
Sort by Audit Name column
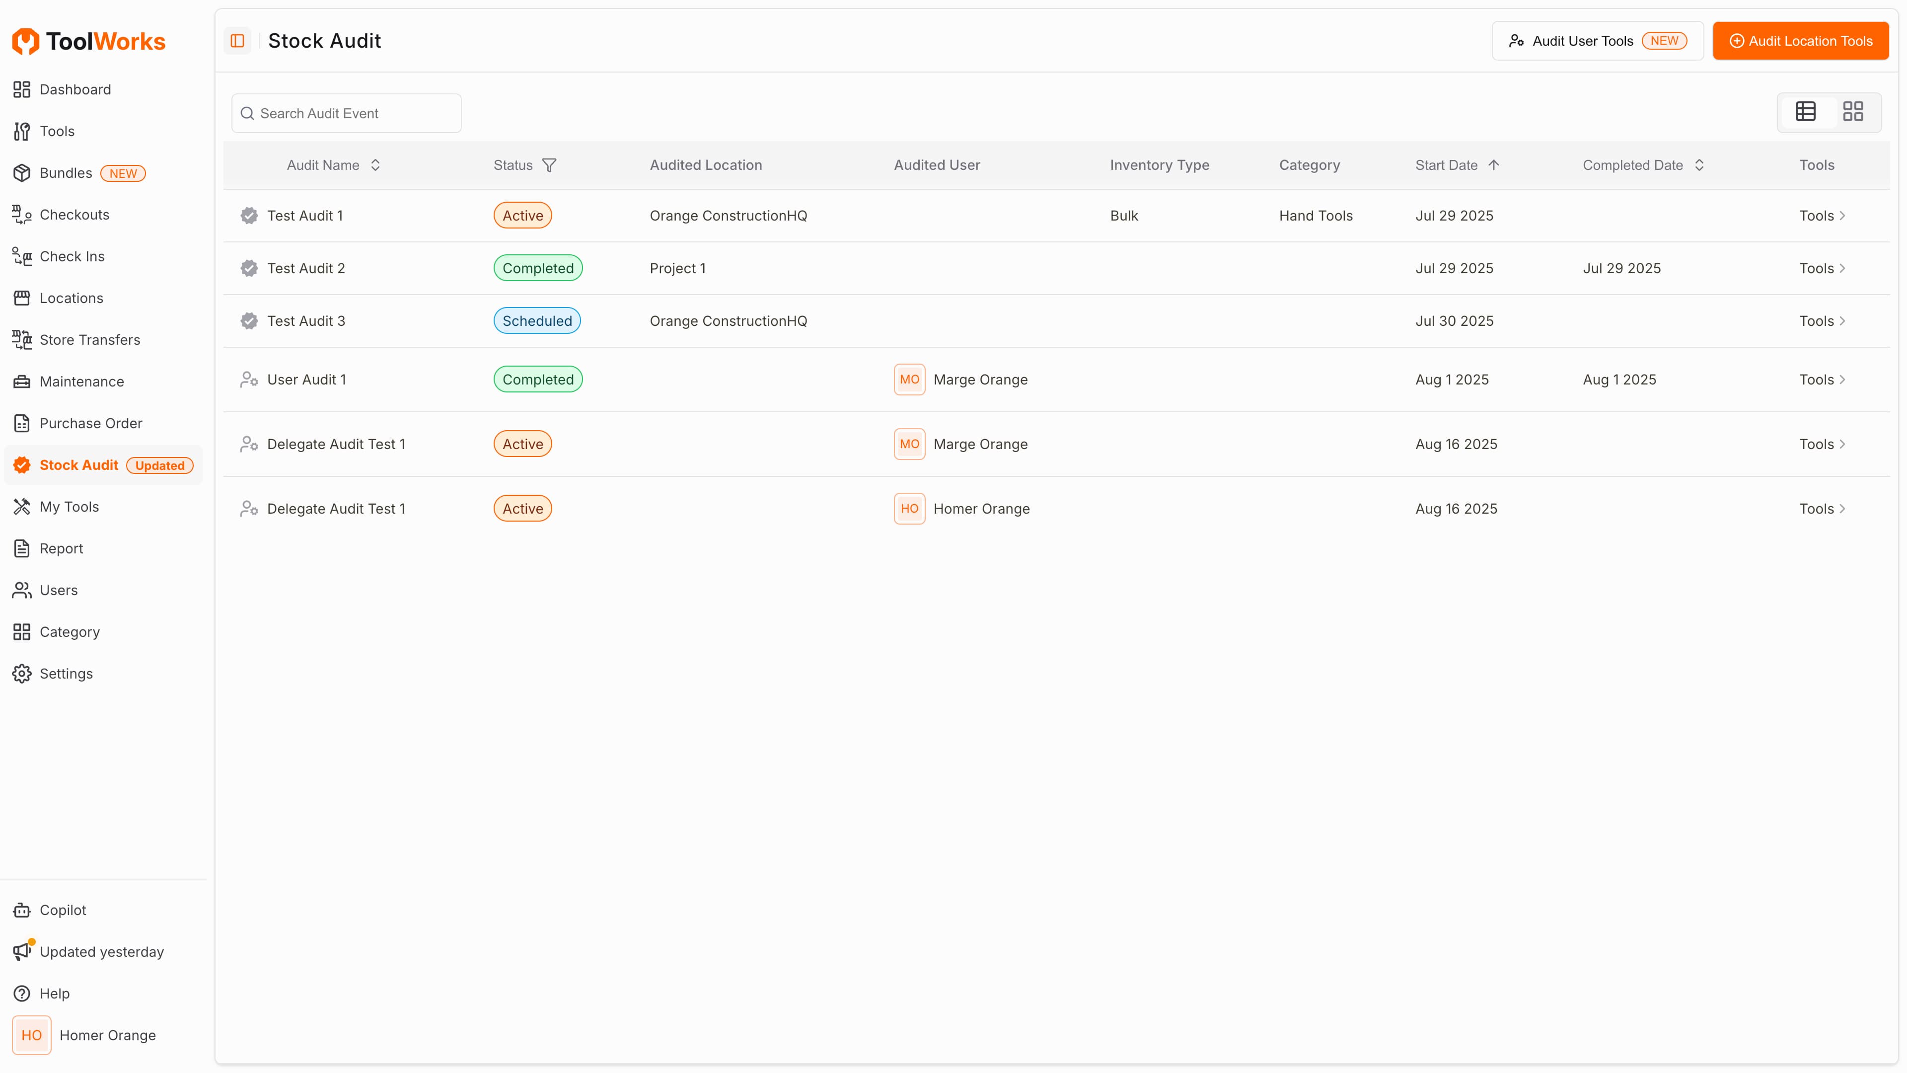pyautogui.click(x=375, y=165)
